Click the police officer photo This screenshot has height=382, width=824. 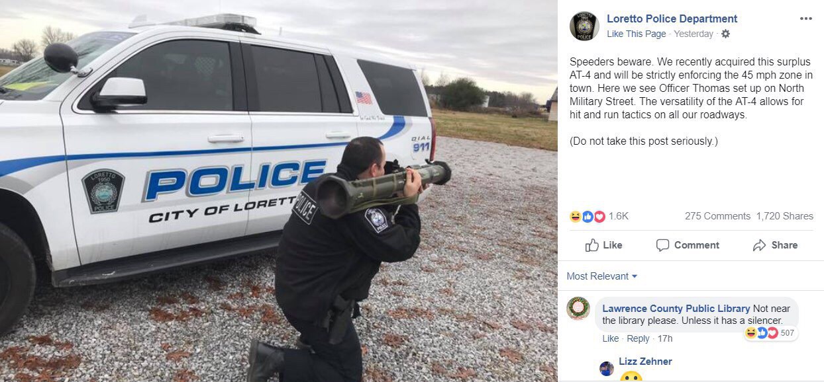point(279,191)
